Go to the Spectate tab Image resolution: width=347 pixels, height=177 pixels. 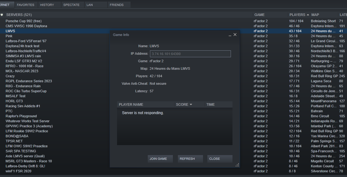click(71, 5)
